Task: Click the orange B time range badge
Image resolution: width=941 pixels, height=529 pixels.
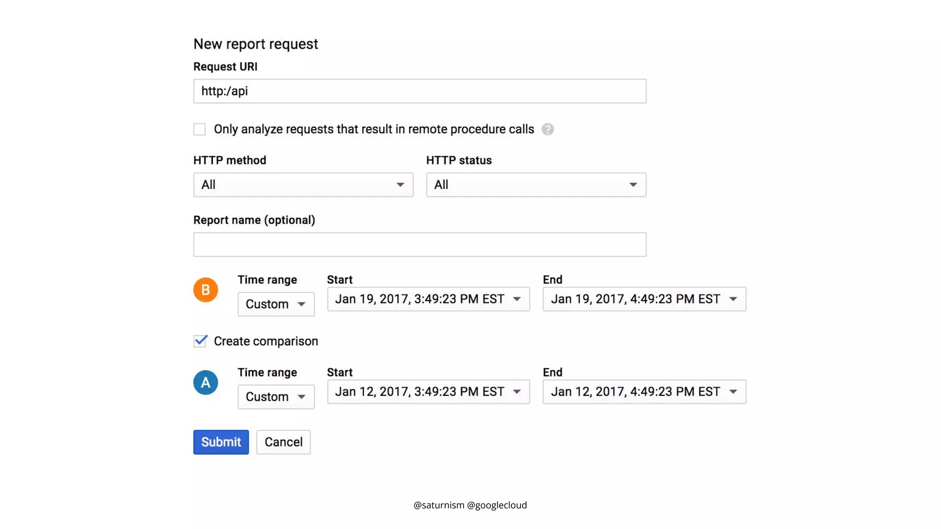Action: (x=205, y=290)
